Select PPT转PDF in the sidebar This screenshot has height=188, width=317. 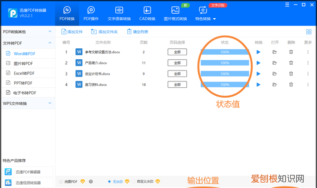point(28,83)
